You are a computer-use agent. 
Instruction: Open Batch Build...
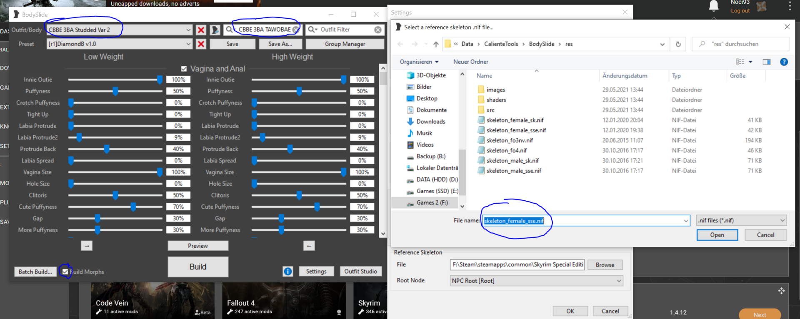(x=35, y=272)
